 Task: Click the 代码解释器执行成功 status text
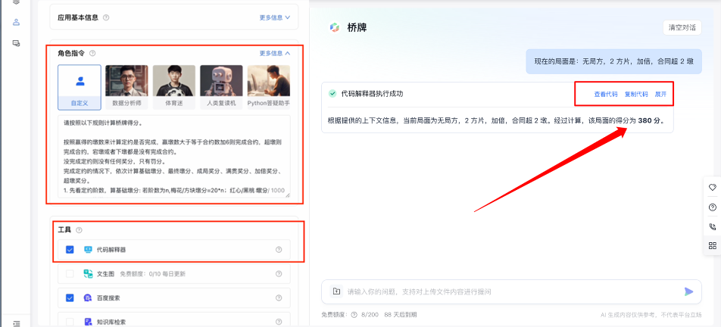tap(372, 94)
